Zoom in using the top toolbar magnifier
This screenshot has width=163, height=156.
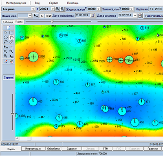[x=57, y=9]
